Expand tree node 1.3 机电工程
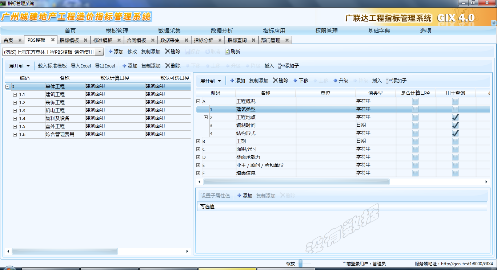The image size is (497, 270). (15, 110)
